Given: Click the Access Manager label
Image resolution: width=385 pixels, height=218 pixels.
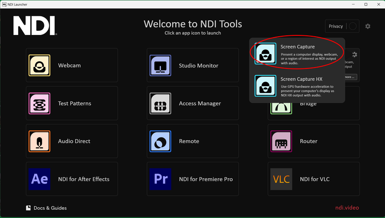Looking at the screenshot, I should click(x=200, y=103).
